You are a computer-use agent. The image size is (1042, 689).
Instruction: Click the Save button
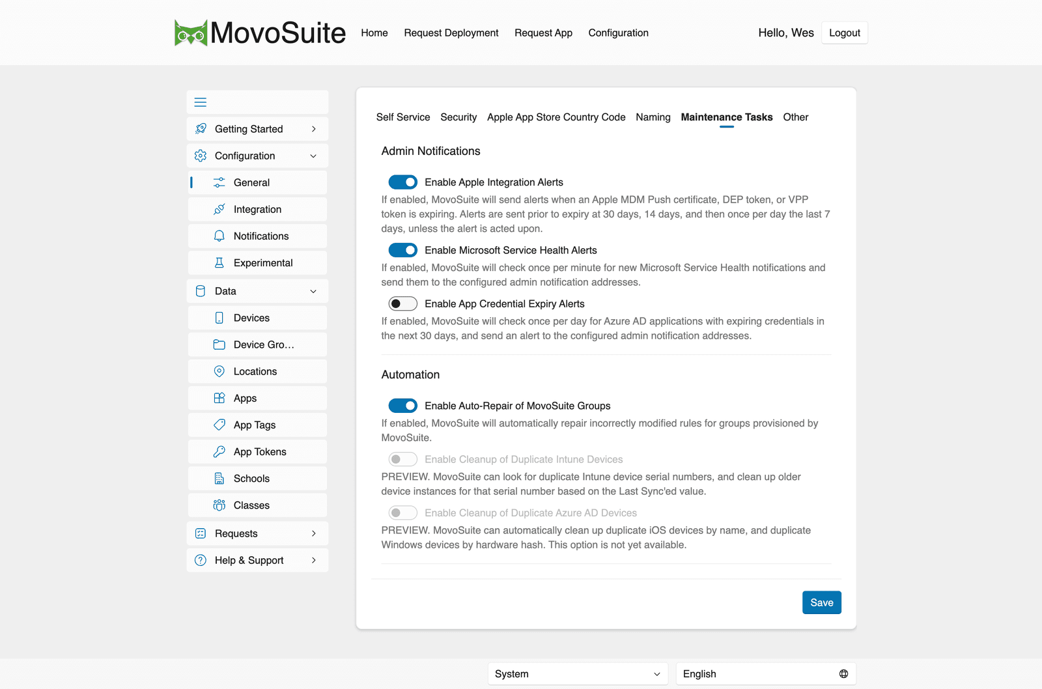click(x=822, y=602)
